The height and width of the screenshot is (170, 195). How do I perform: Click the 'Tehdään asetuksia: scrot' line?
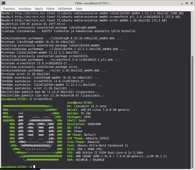click(x=38, y=89)
